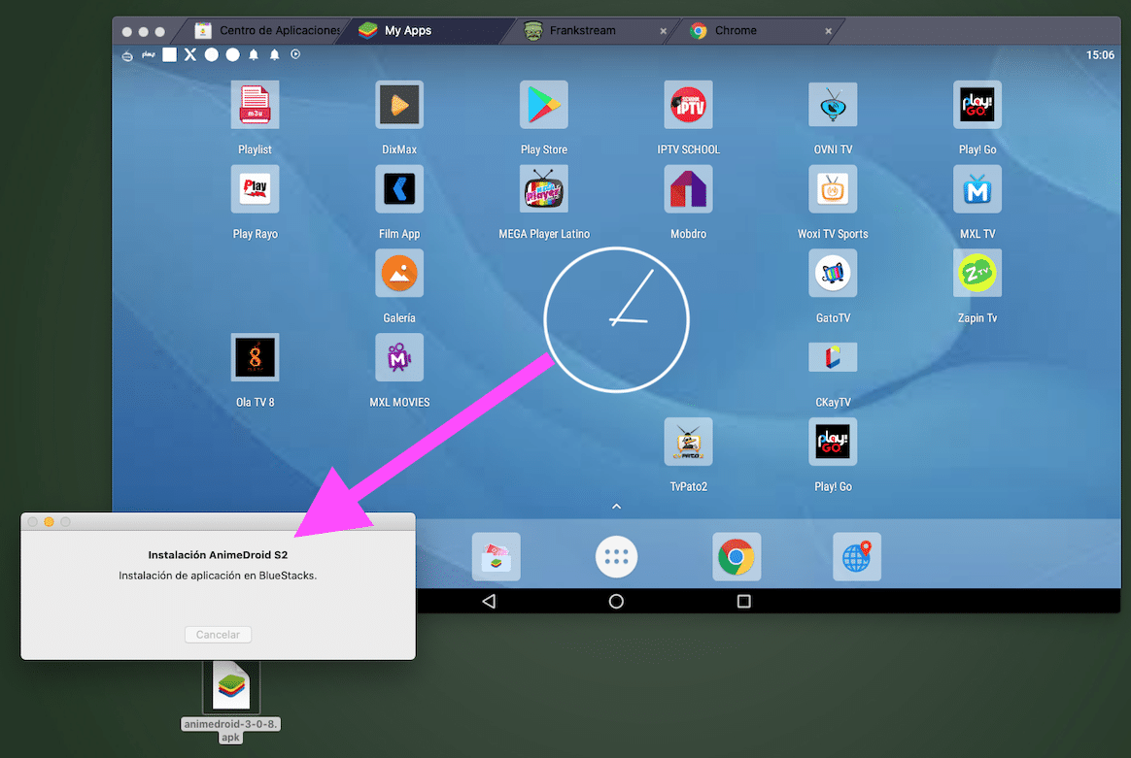Viewport: 1131px width, 758px height.
Task: Open the Play Store
Action: [543, 104]
